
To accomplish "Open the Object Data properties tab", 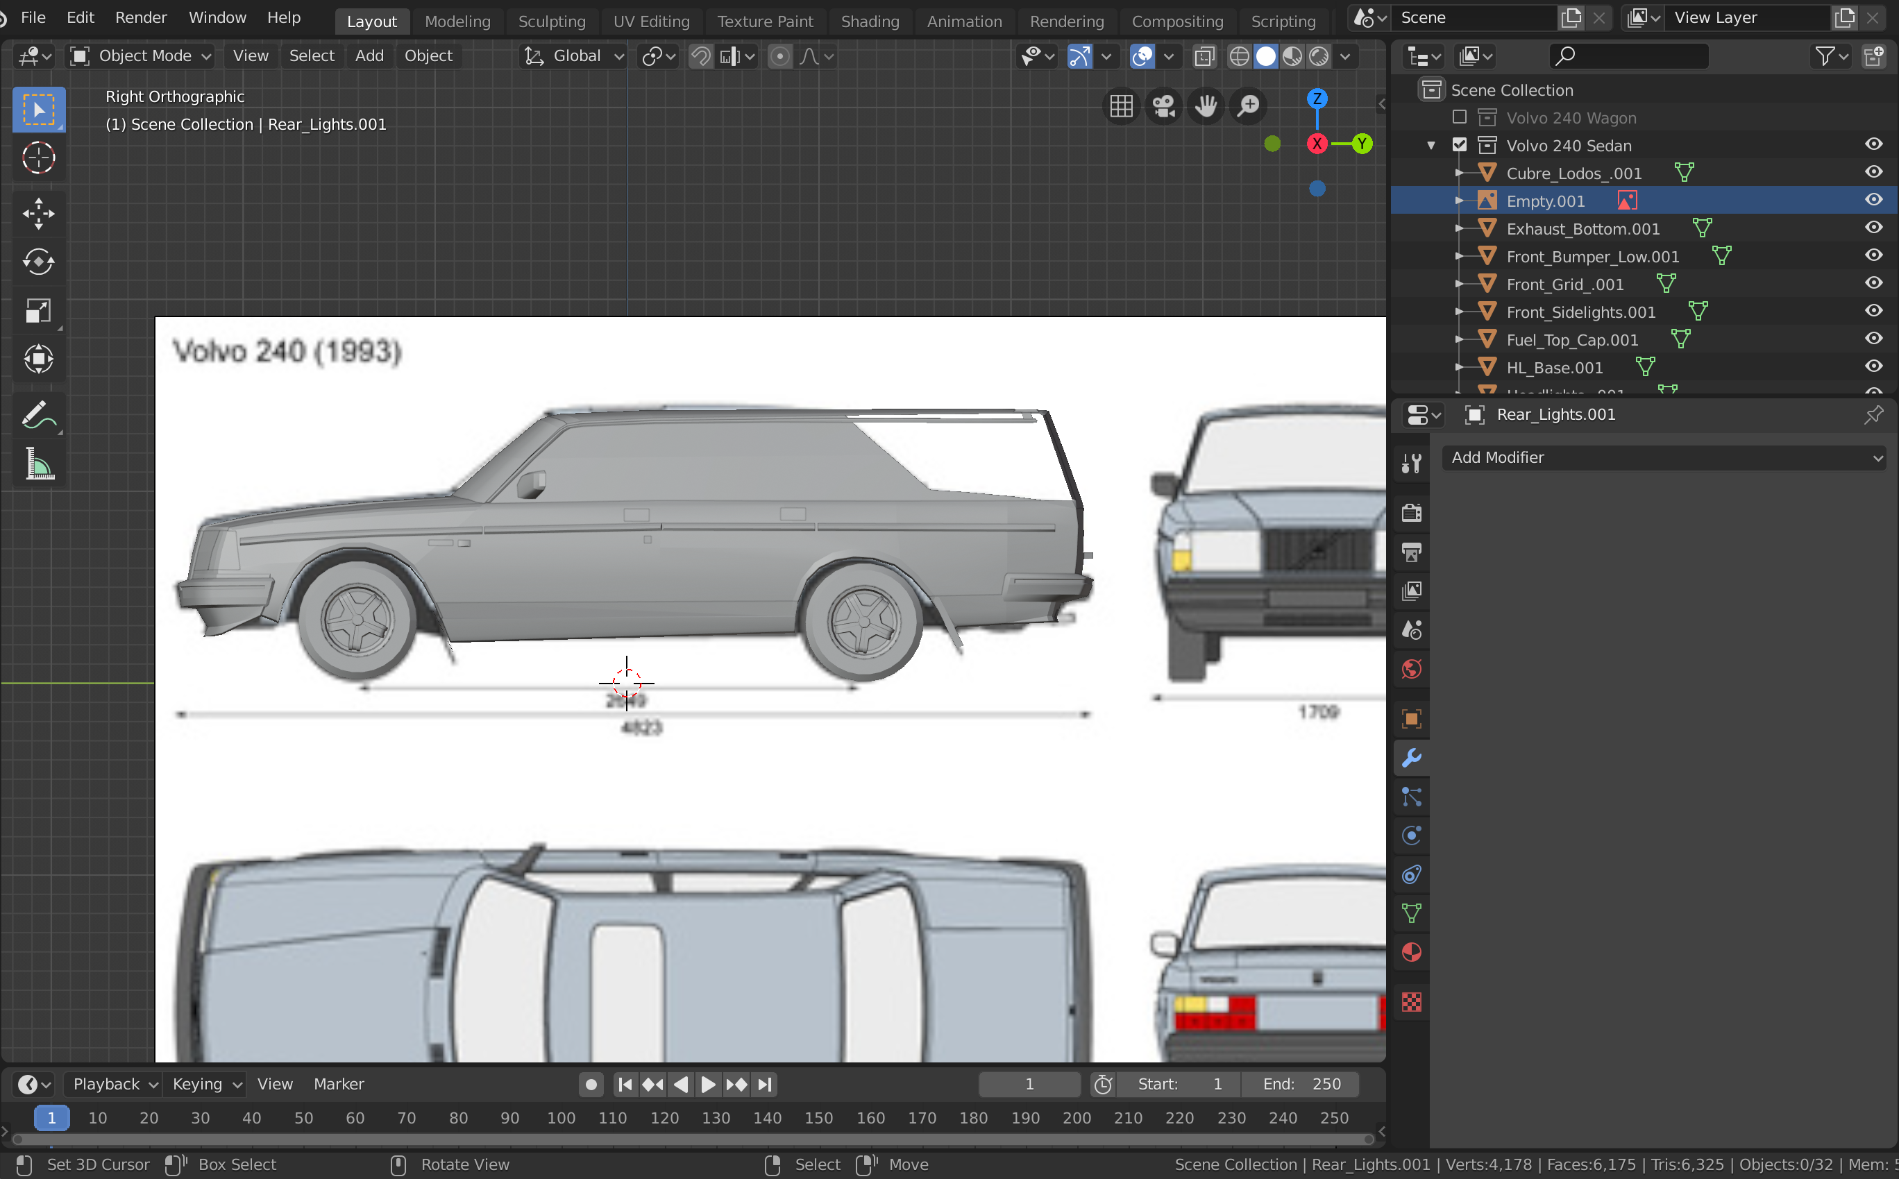I will point(1412,914).
